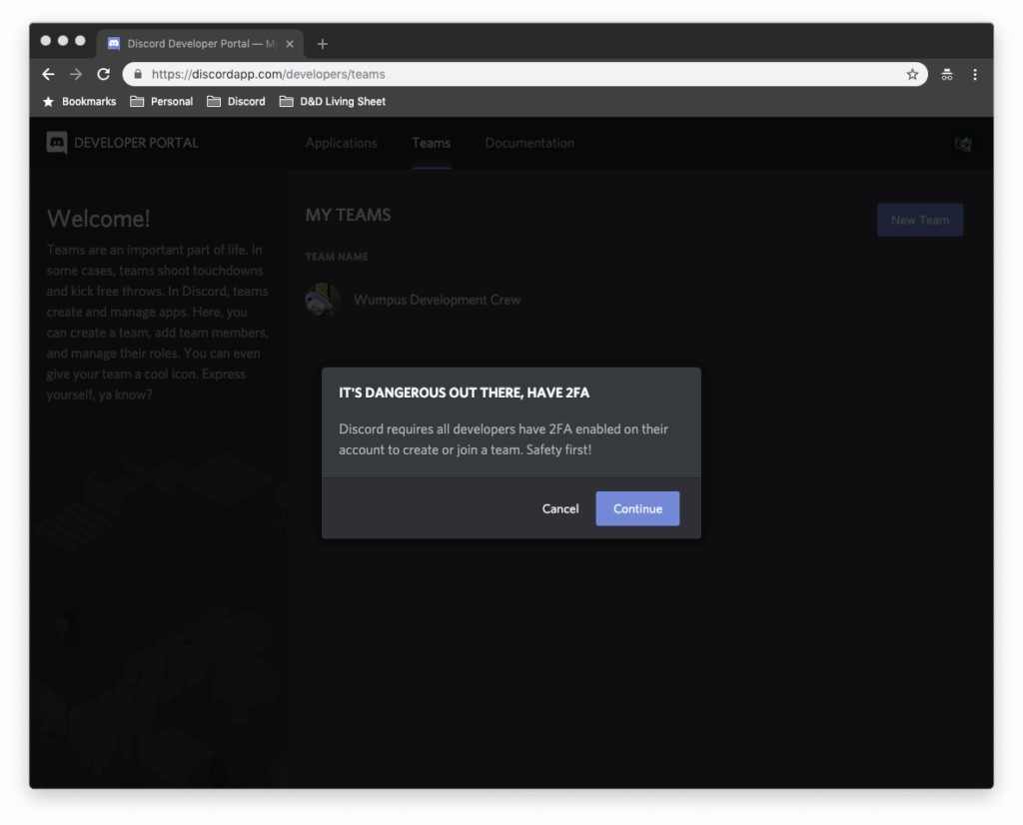
Task: Open the Documentation tab
Action: click(529, 143)
